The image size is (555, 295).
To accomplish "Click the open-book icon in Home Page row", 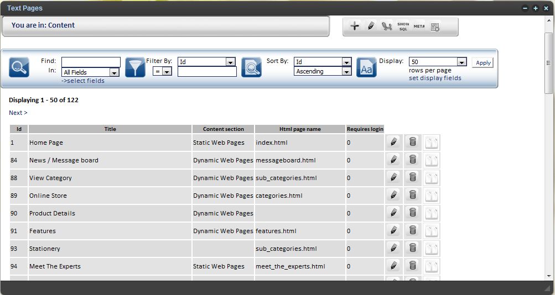I will click(431, 143).
